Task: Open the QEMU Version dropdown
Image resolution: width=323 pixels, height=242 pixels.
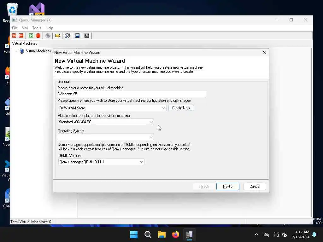Action: click(142, 162)
